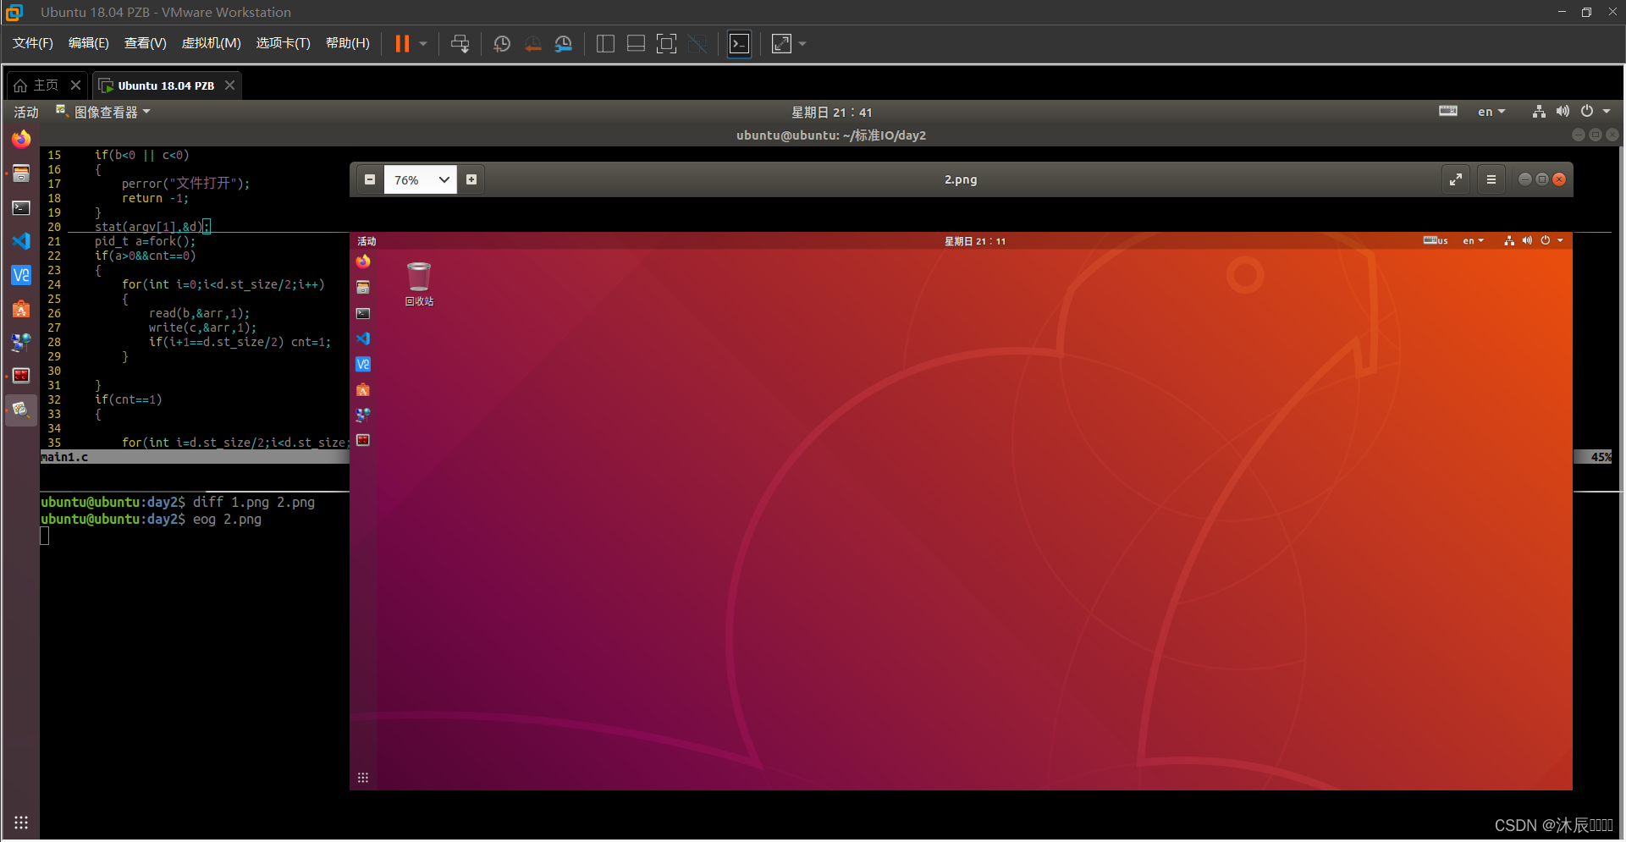Click the keyboard indicator icon in the outer Ubuntu top bar
The width and height of the screenshot is (1626, 842).
(x=1448, y=111)
